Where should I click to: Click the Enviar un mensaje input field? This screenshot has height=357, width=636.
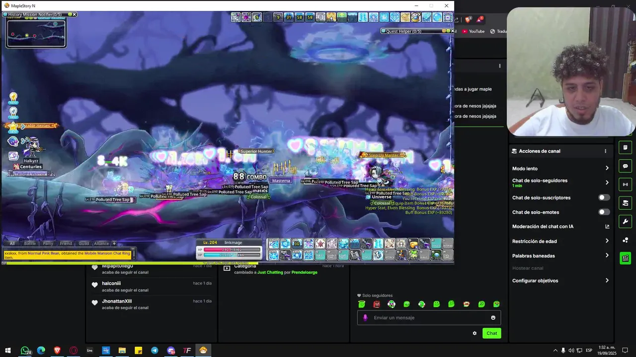click(429, 318)
